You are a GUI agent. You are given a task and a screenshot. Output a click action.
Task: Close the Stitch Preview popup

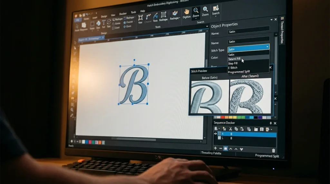270,68
